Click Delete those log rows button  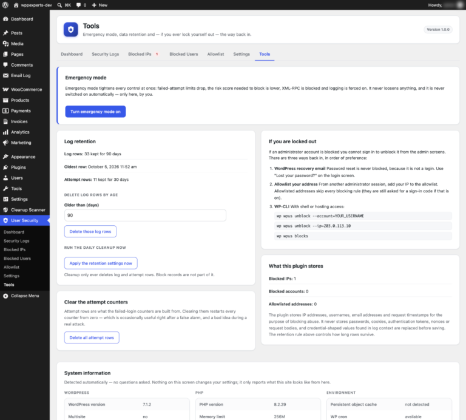[x=90, y=232]
